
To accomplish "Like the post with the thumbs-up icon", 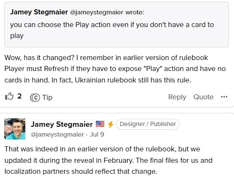I will pos(9,96).
